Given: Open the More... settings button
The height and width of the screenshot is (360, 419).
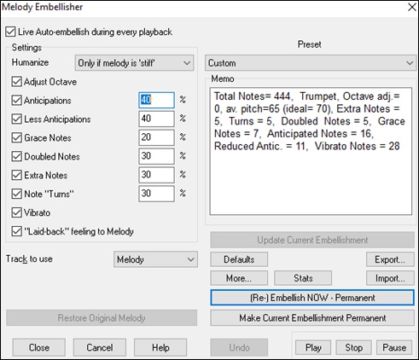Looking at the screenshot, I should [239, 278].
